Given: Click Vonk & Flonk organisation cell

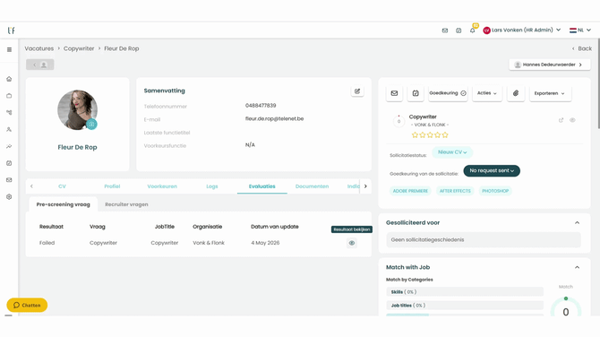Looking at the screenshot, I should tap(209, 243).
